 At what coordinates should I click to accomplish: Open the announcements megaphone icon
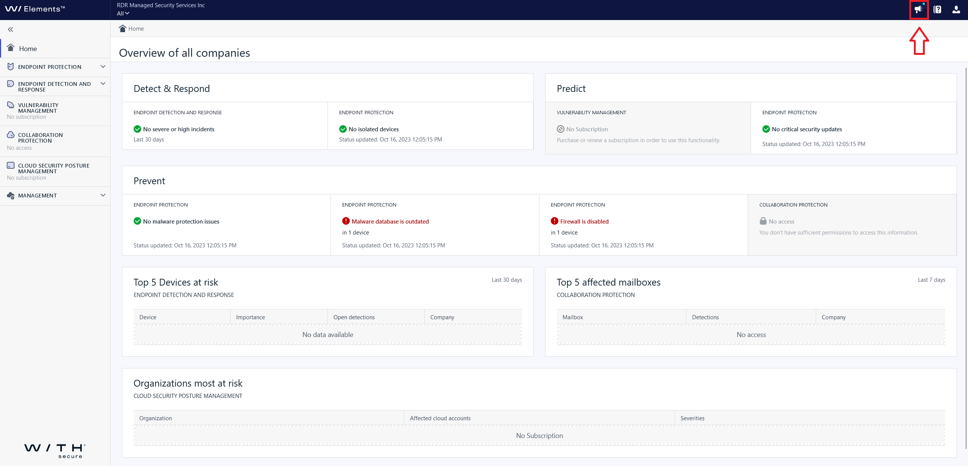[x=918, y=9]
